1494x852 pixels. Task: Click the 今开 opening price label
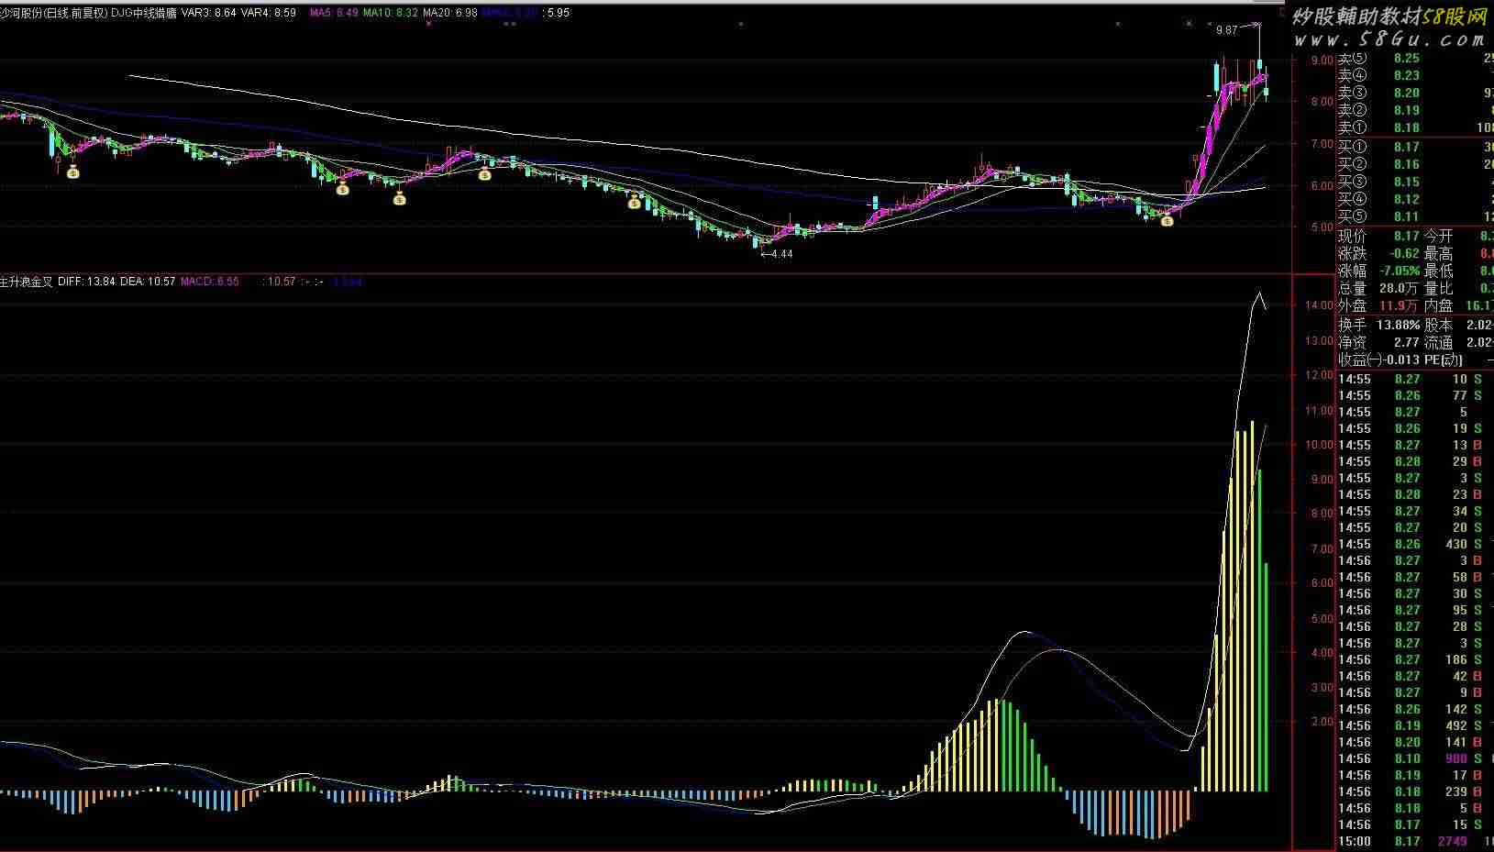pyautogui.click(x=1439, y=237)
